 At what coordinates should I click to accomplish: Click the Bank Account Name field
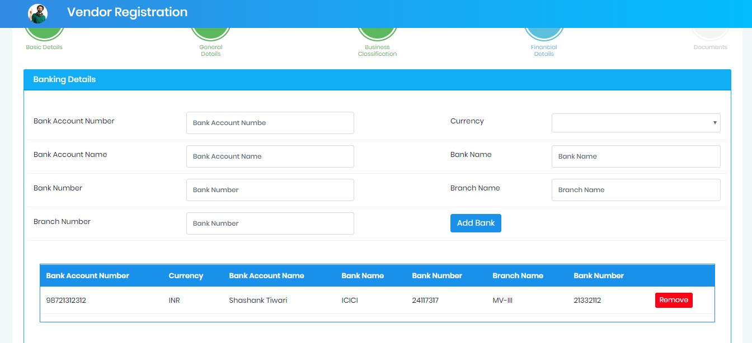point(270,156)
